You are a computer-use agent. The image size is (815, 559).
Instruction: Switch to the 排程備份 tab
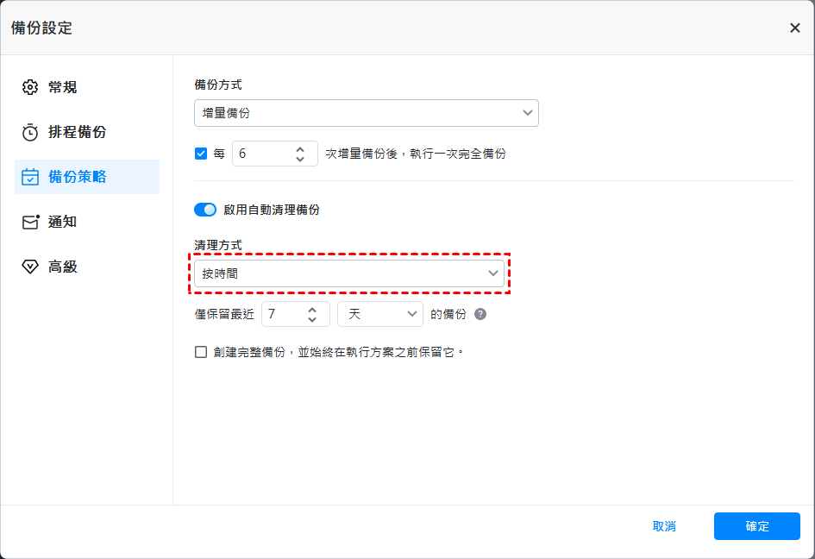[77, 132]
